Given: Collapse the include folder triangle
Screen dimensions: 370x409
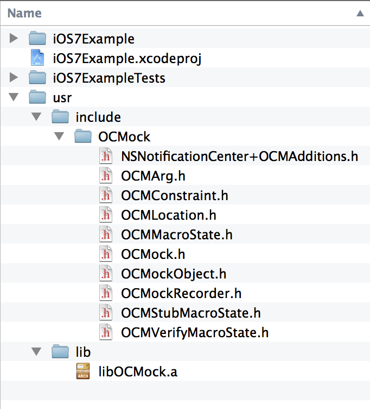Looking at the screenshot, I should coord(36,116).
